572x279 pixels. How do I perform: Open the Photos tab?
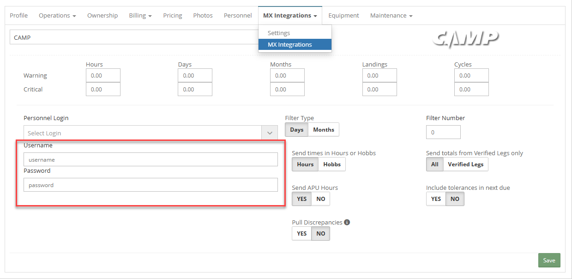(203, 15)
